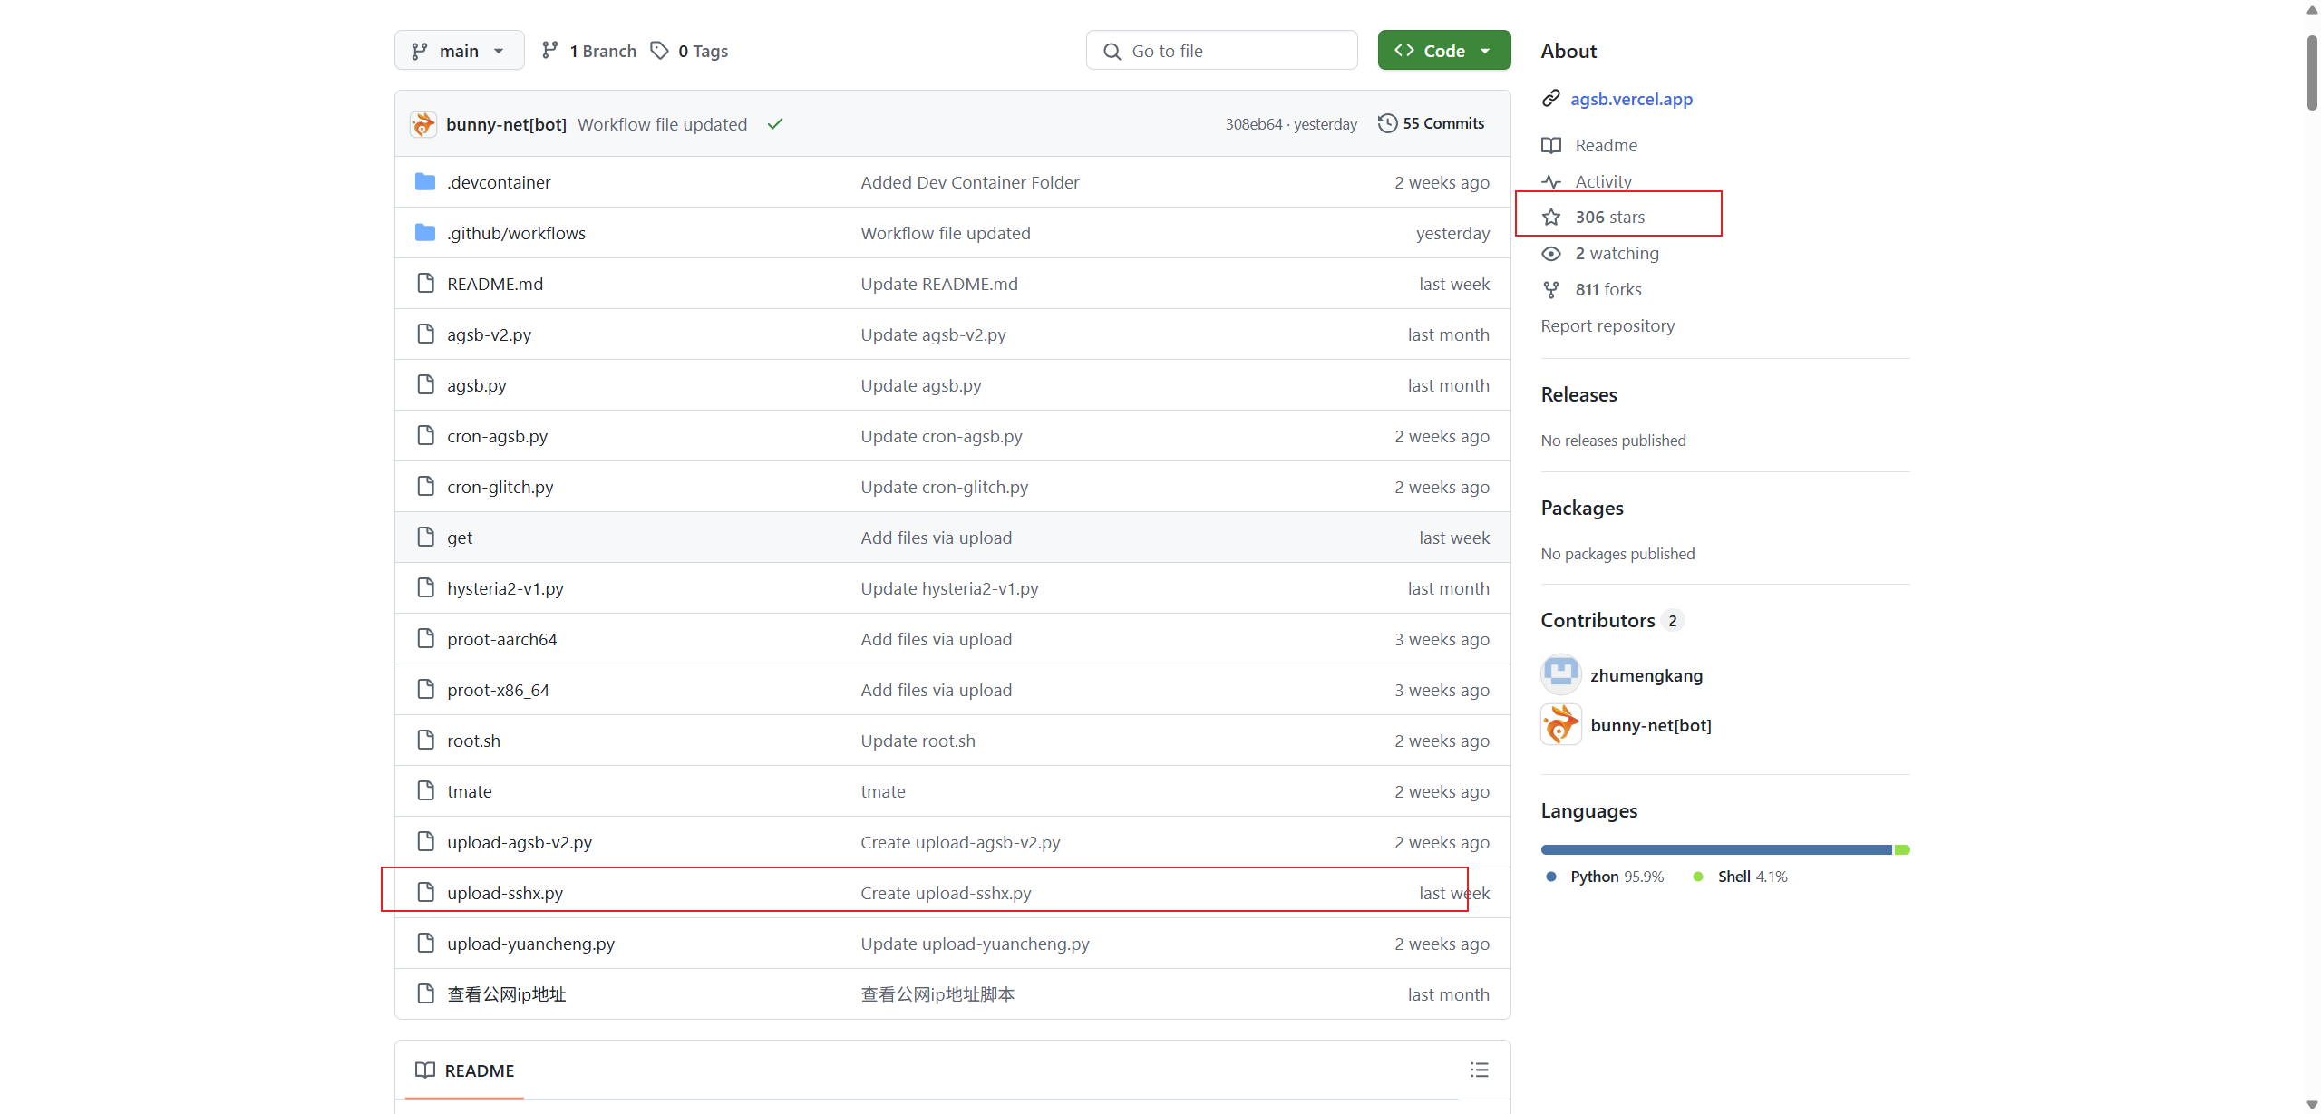Open the Workflow file updated latest commit message
The image size is (2321, 1114).
tap(662, 124)
